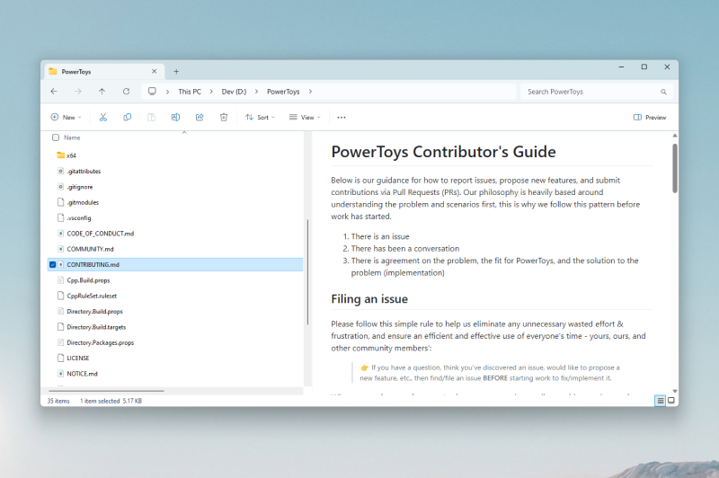Image resolution: width=719 pixels, height=478 pixels.
Task: Open the See more ellipsis menu
Action: point(342,117)
